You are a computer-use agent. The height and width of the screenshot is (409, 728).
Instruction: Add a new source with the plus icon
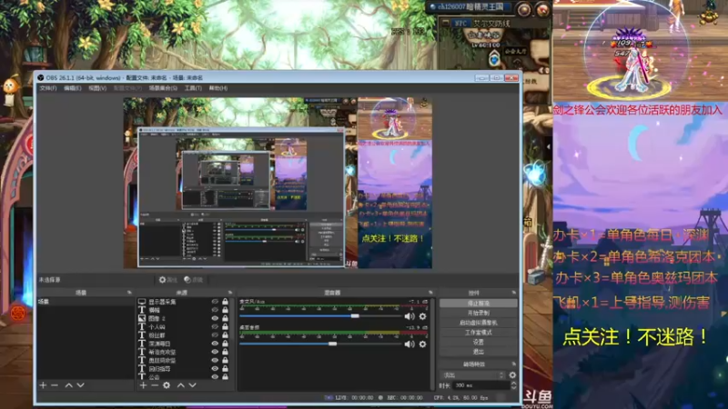(143, 385)
